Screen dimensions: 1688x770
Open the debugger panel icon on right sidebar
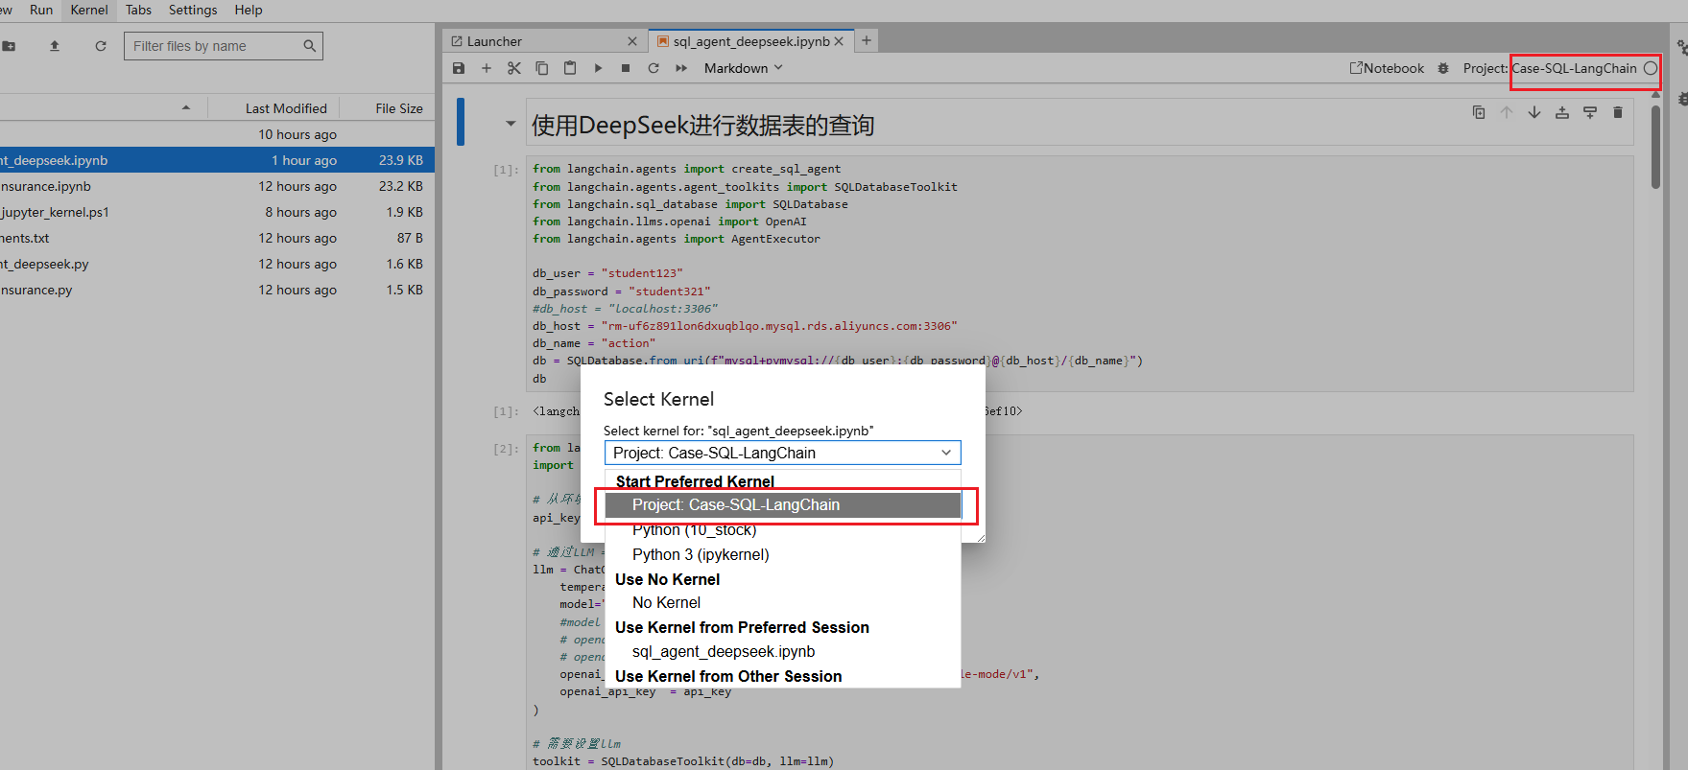(1682, 98)
